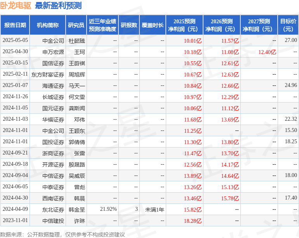Image resolution: width=299 pixels, height=238 pixels.
Task: Click institution 申万宏源
Action: click(53, 52)
